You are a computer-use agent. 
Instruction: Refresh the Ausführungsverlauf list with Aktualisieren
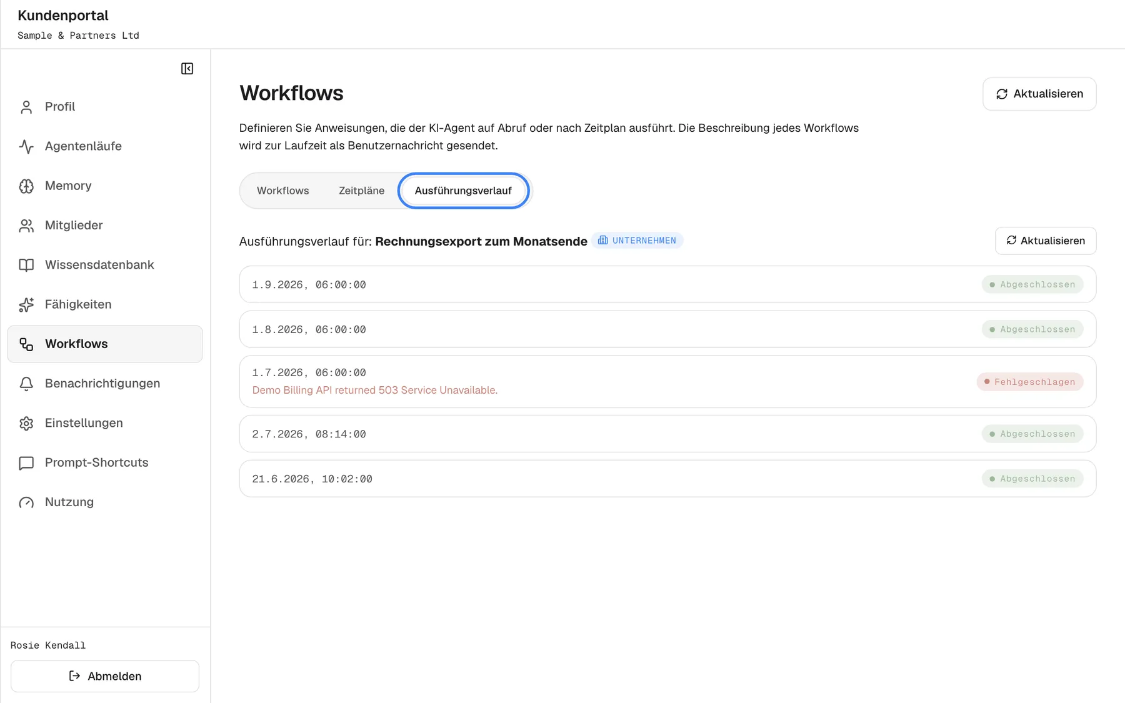pos(1046,241)
